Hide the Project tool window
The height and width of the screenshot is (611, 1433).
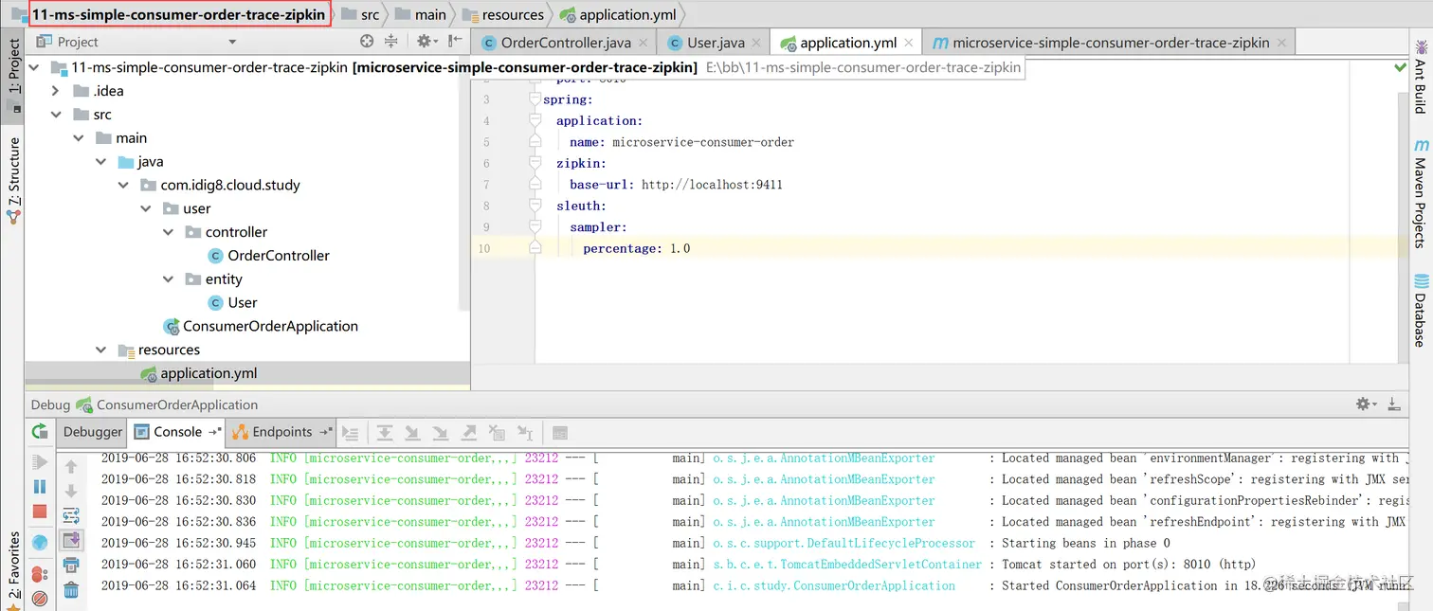tap(456, 41)
